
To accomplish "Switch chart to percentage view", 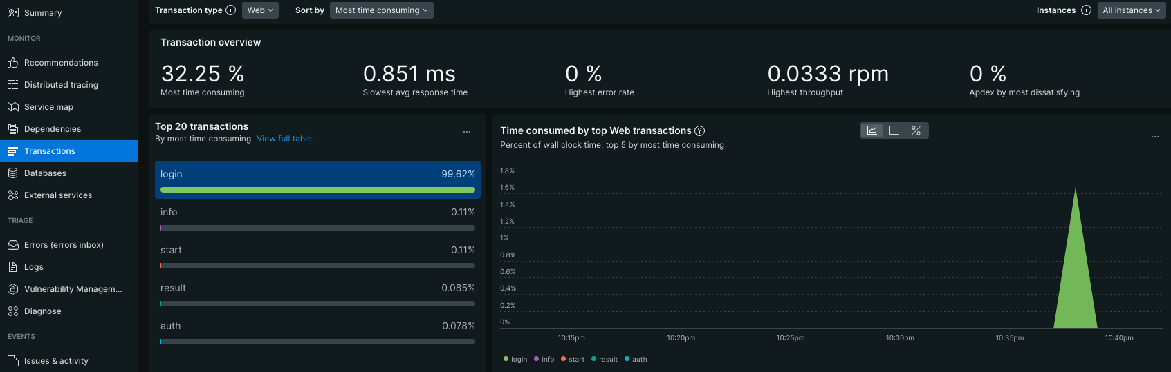I will point(916,130).
